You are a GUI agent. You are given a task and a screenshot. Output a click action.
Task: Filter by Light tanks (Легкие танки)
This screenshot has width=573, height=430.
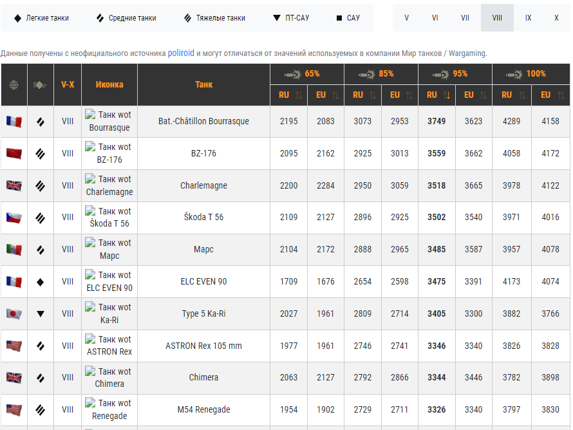42,18
